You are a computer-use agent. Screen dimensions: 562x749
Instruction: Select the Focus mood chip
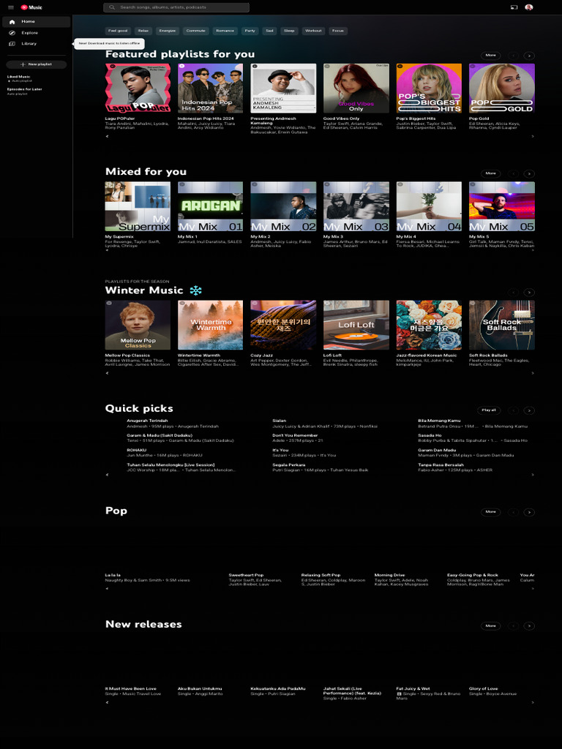tap(338, 31)
